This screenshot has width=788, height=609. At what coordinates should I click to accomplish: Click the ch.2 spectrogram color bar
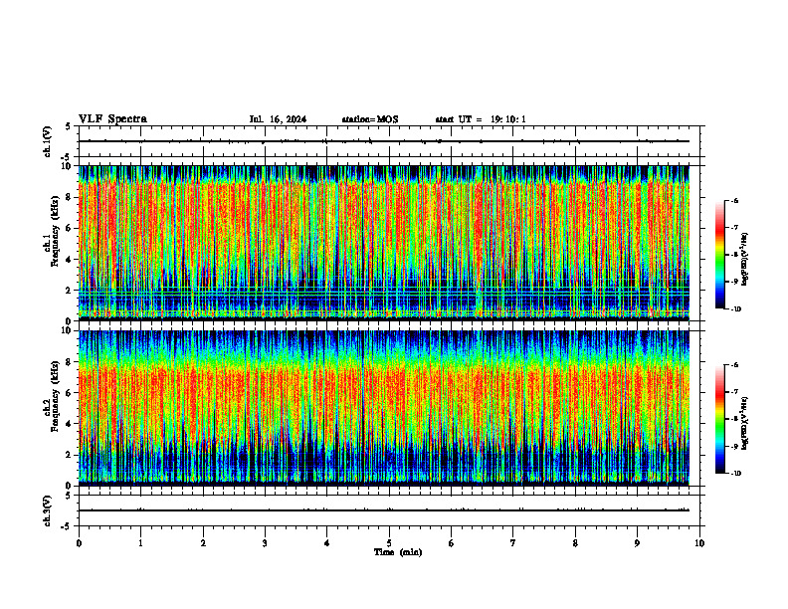[x=719, y=419]
